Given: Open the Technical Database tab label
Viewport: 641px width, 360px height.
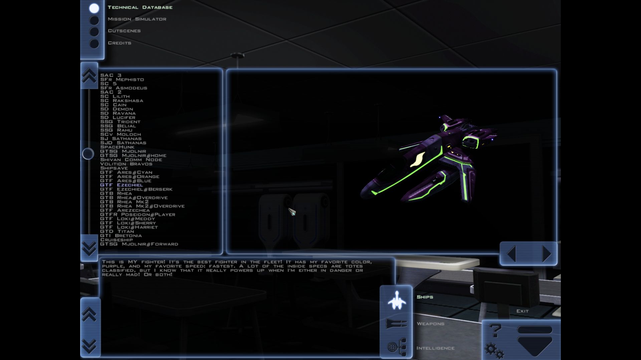Looking at the screenshot, I should [x=140, y=7].
